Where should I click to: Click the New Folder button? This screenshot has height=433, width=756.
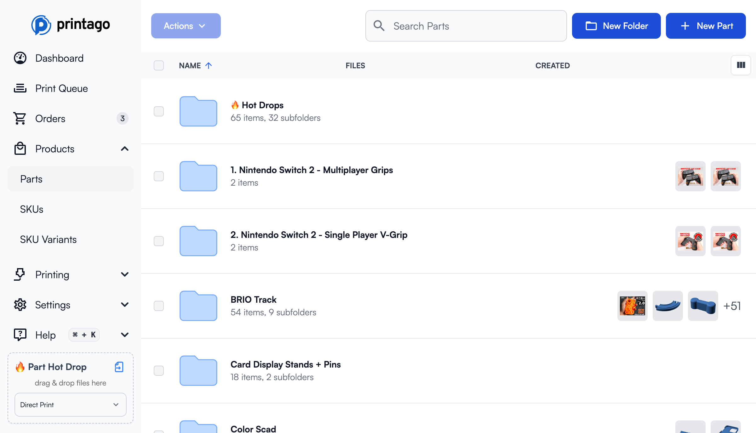coord(616,26)
